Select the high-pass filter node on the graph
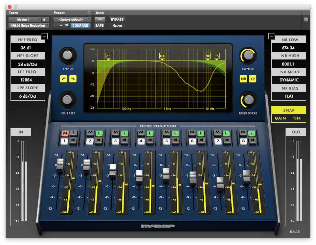The width and height of the screenshot is (316, 245). (x=108, y=56)
